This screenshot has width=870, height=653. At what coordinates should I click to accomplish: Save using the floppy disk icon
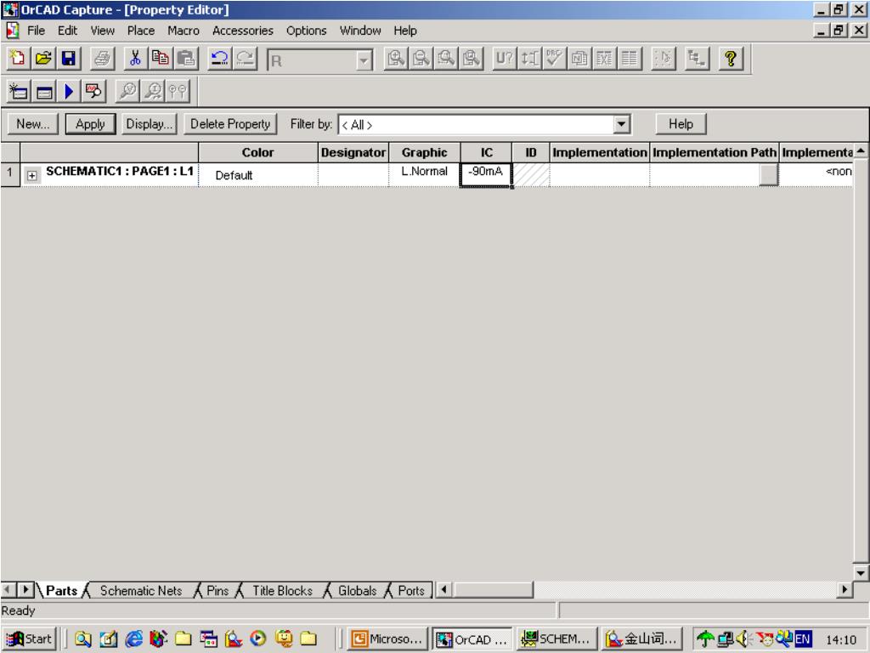[68, 59]
